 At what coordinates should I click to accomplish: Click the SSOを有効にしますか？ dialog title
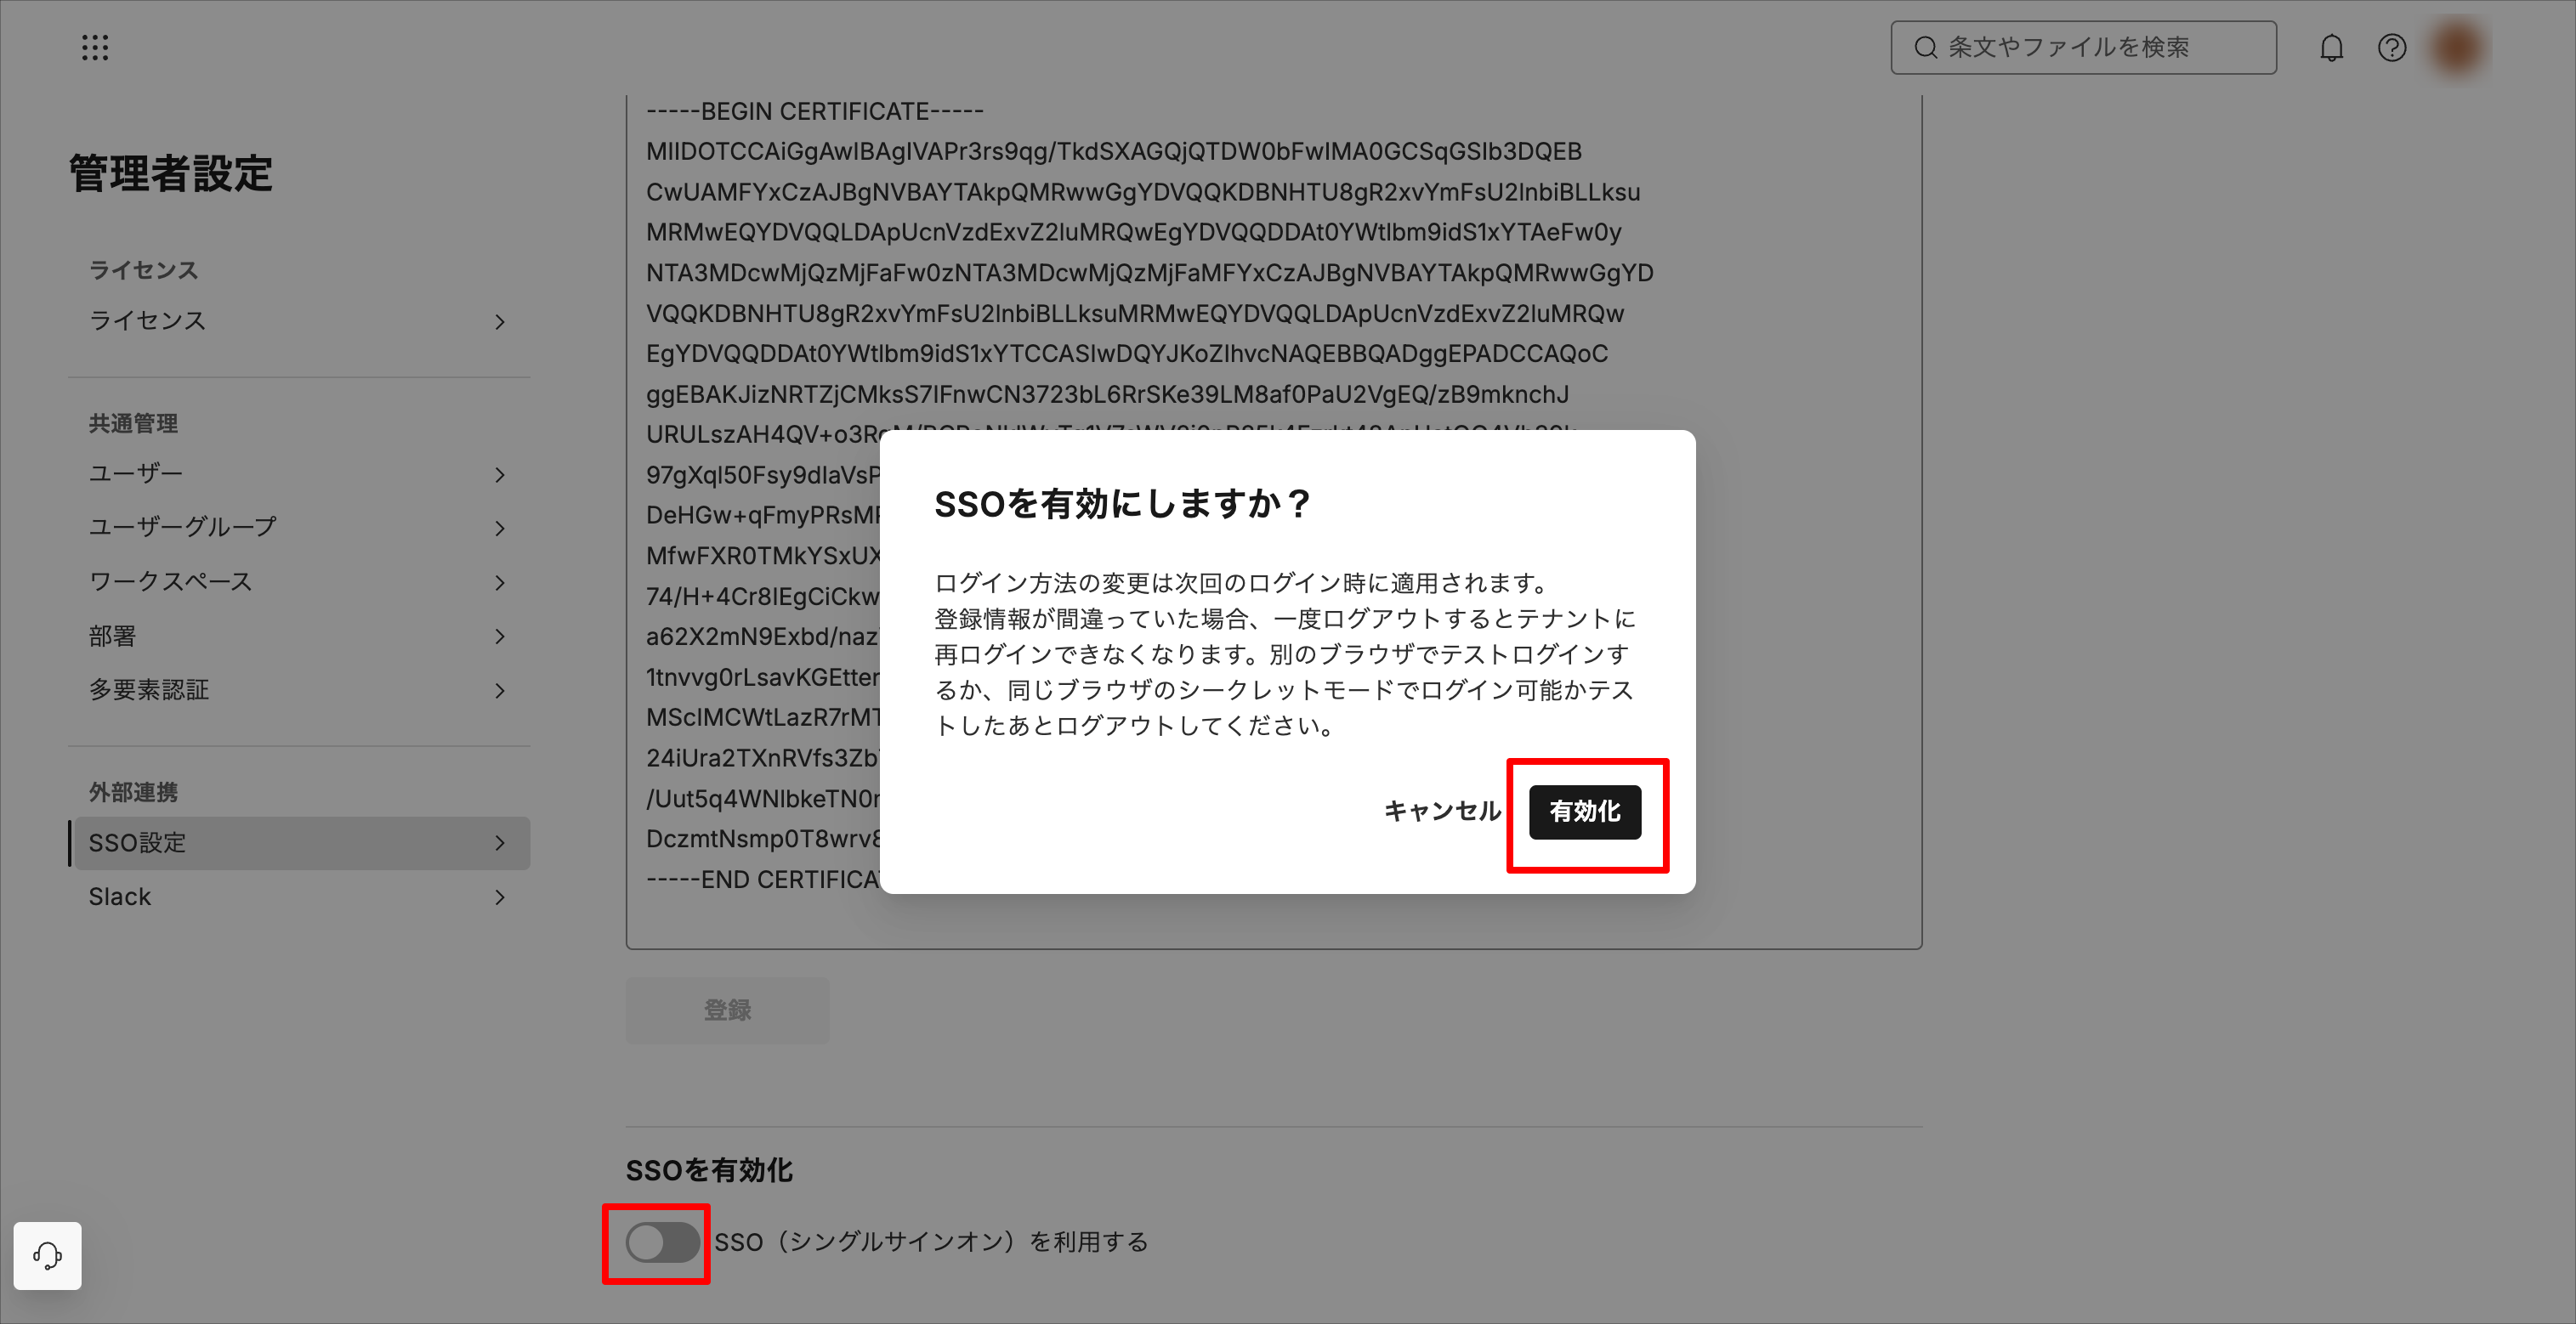[x=1121, y=504]
